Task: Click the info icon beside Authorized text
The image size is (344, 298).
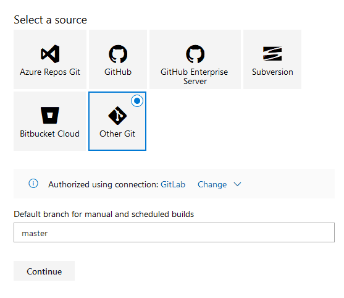Action: tap(33, 184)
